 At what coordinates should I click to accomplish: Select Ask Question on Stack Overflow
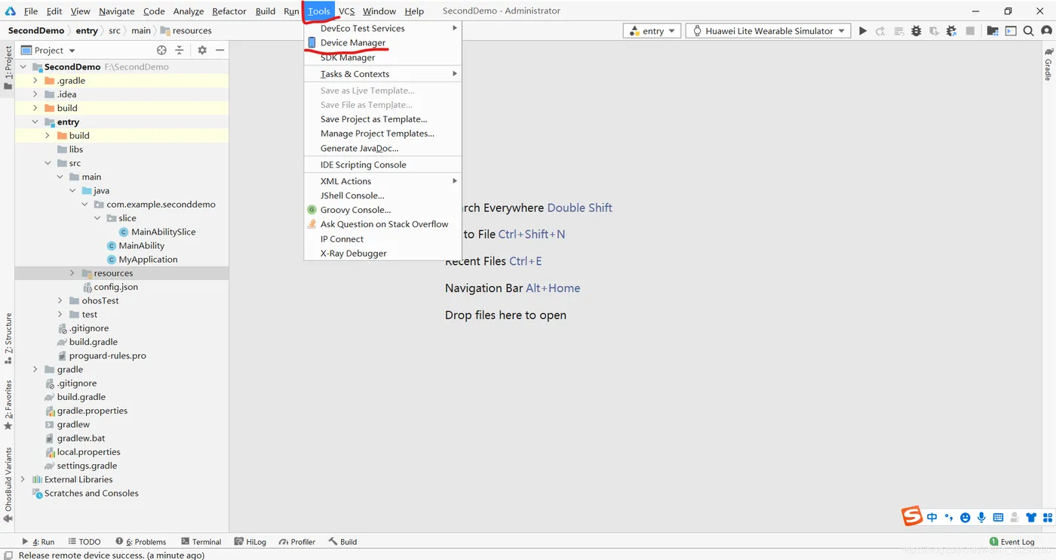(x=382, y=224)
